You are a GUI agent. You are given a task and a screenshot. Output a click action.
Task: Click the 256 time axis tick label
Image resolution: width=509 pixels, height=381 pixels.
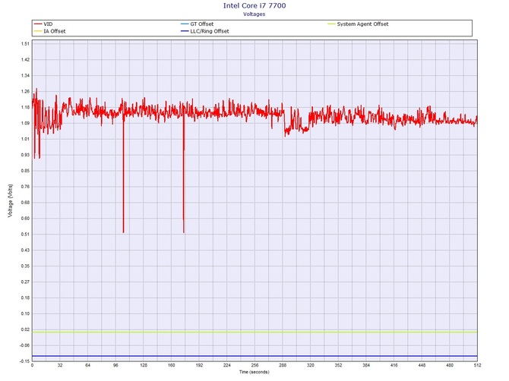click(x=254, y=365)
